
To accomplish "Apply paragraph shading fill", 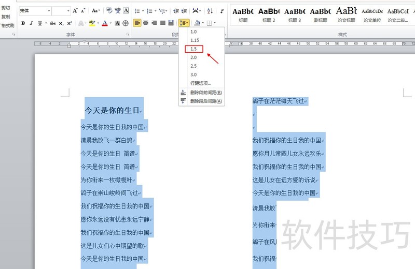I will [197, 23].
